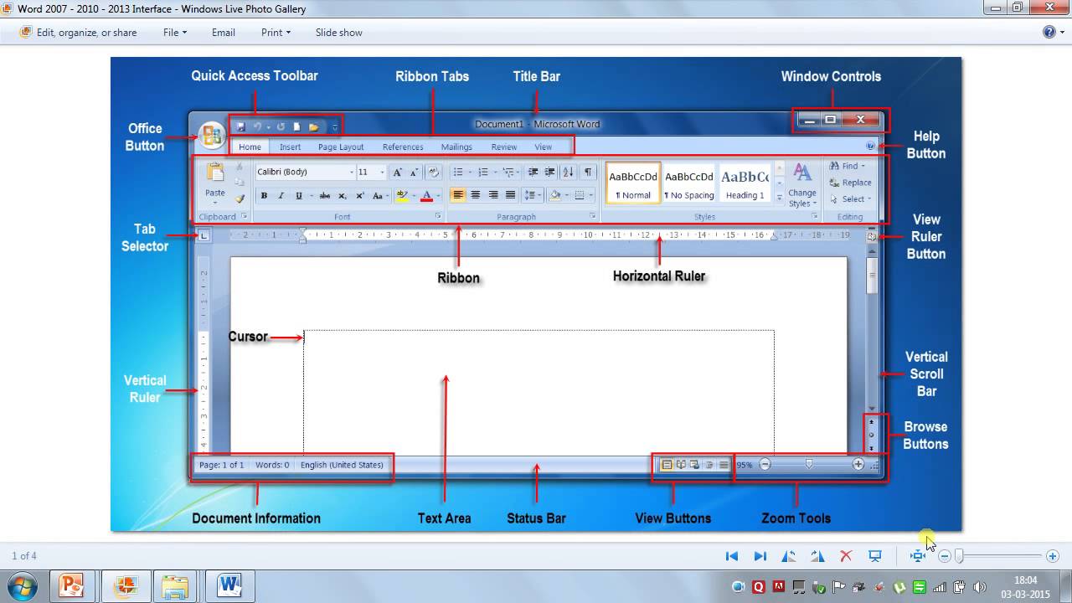The height and width of the screenshot is (603, 1072).
Task: Select the View ribbon tab
Action: [x=543, y=147]
